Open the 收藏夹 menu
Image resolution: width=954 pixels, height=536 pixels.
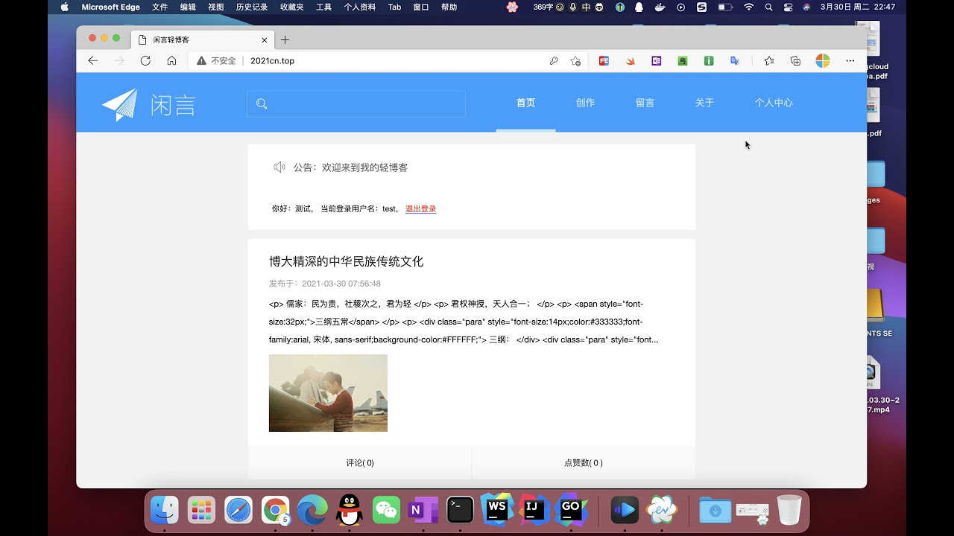coord(291,7)
